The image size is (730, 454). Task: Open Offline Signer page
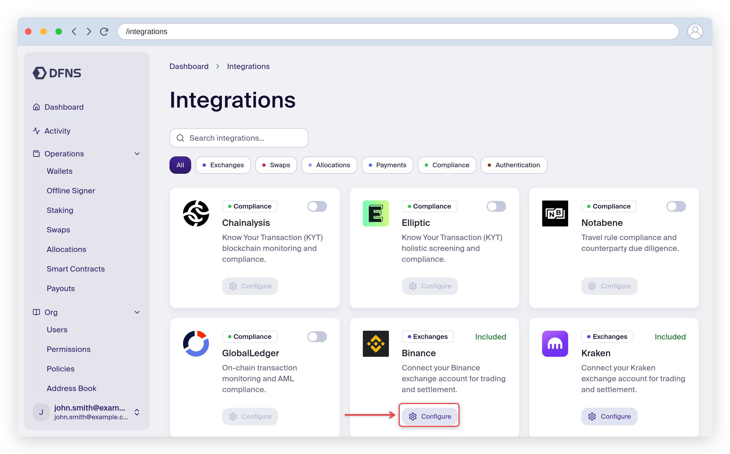pos(71,191)
